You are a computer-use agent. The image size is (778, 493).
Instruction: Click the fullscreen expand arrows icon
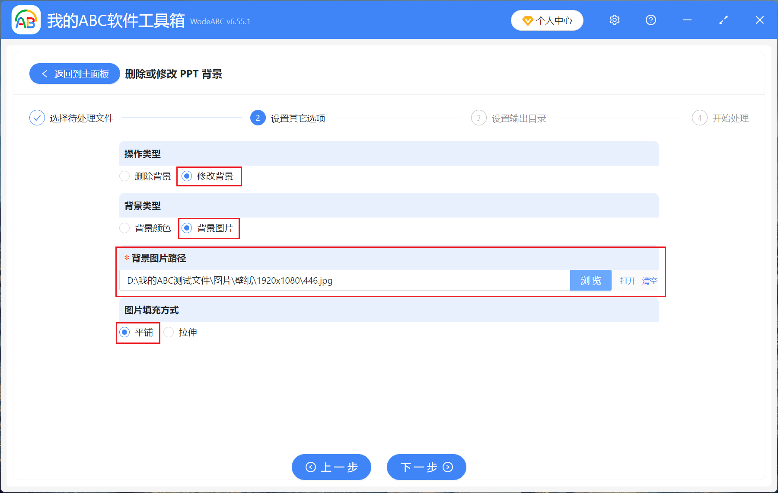[x=723, y=20]
